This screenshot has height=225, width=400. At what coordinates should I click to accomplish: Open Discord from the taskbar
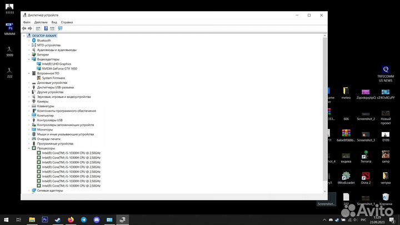97,219
